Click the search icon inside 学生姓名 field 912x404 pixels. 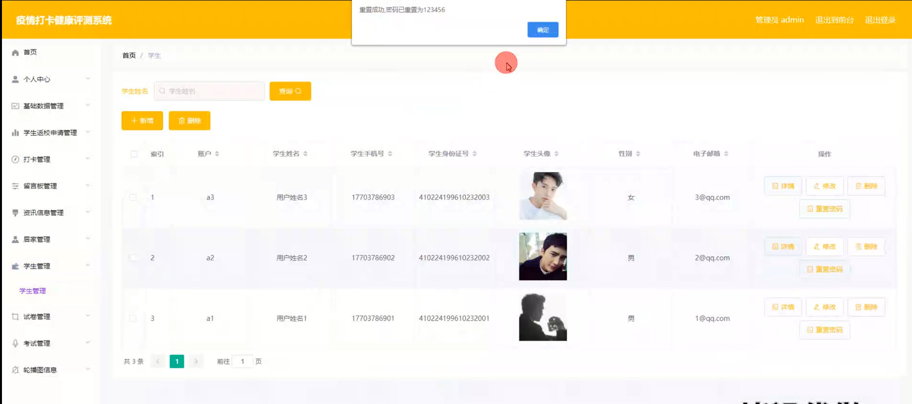pyautogui.click(x=162, y=91)
